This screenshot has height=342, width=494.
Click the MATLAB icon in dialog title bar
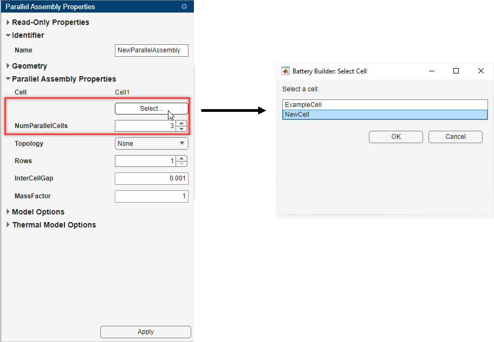pos(285,71)
